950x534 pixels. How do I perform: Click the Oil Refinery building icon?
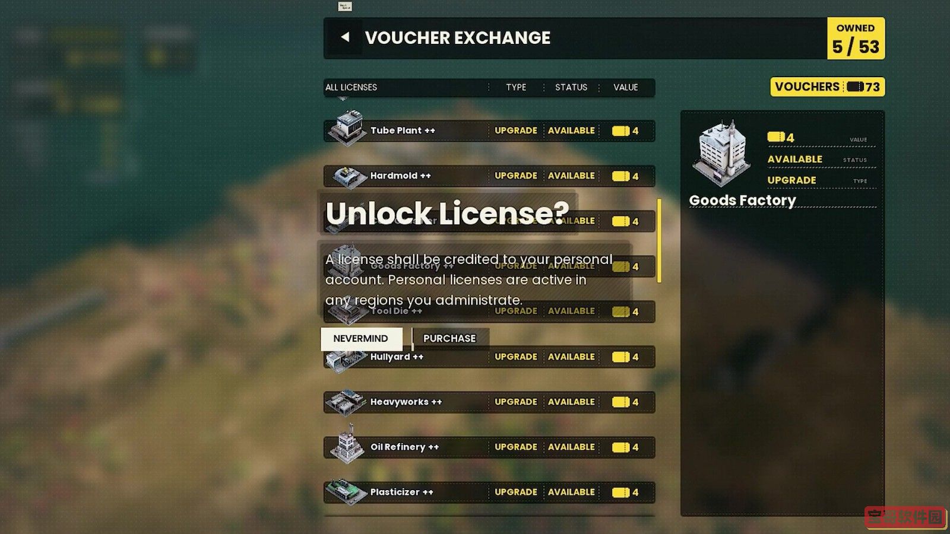pyautogui.click(x=347, y=444)
